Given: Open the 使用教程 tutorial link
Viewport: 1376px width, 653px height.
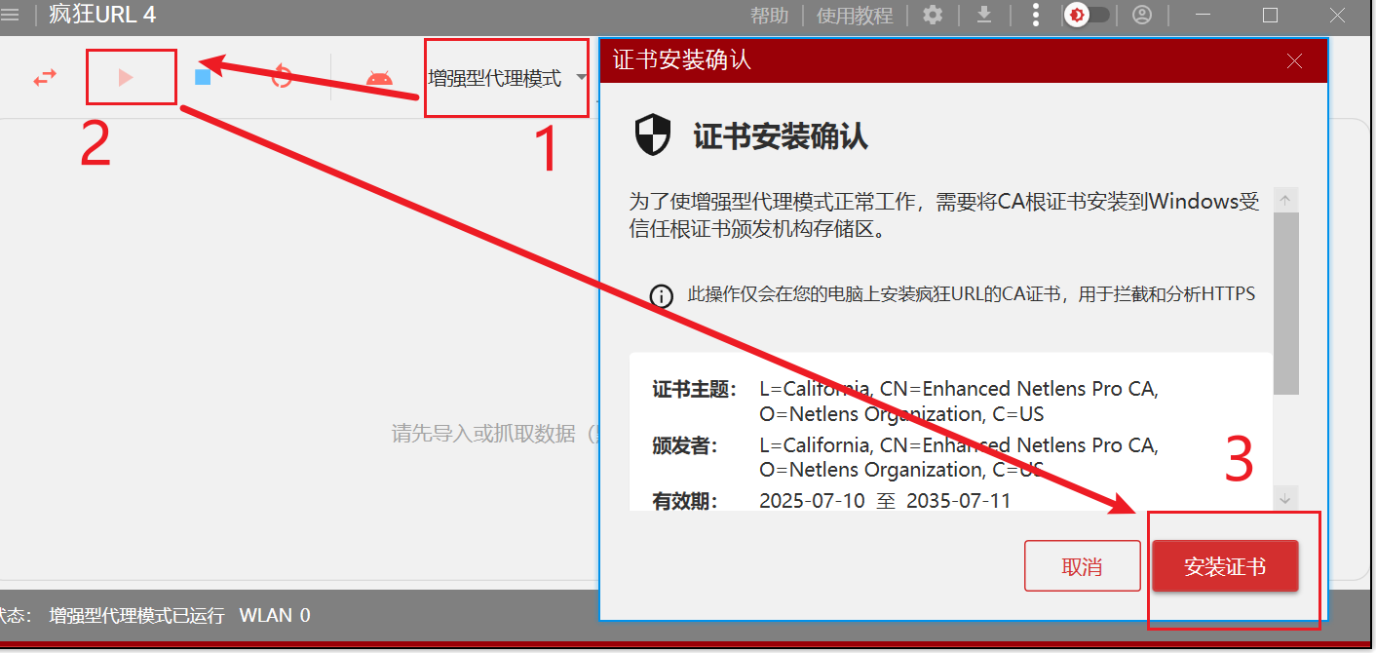Looking at the screenshot, I should 855,15.
